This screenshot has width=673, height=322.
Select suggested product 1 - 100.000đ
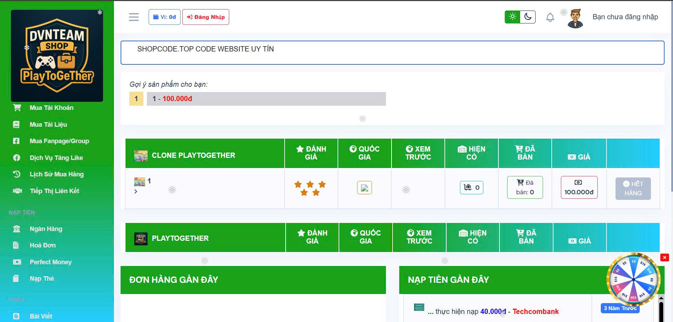[266, 99]
